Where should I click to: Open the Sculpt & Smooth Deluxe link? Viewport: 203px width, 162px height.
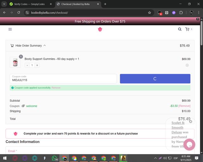(177, 128)
